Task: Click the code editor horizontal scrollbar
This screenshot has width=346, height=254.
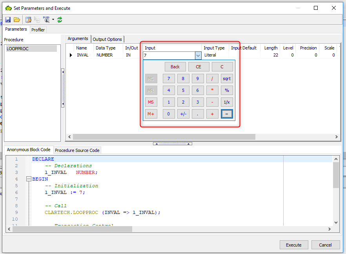Action: point(72,229)
